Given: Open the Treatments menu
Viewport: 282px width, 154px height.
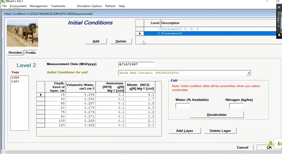Looking at the screenshot, I should point(58,6).
